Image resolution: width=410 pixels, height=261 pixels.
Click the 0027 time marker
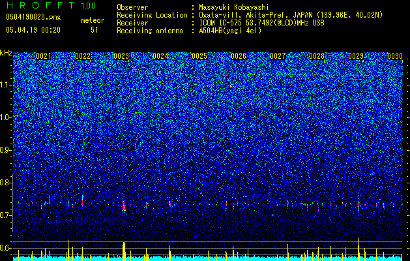pos(278,56)
